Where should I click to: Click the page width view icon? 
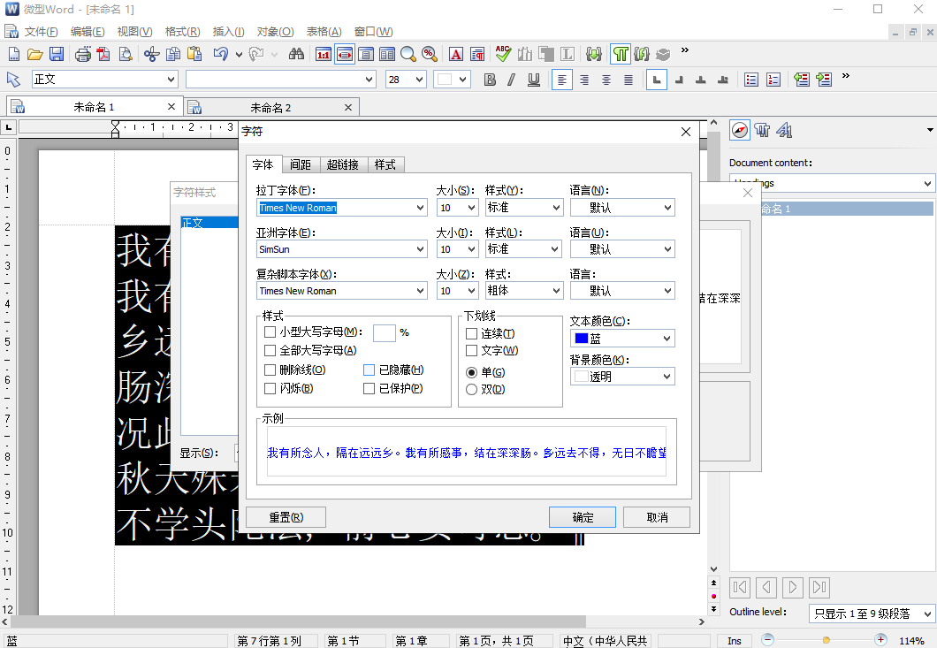[345, 55]
